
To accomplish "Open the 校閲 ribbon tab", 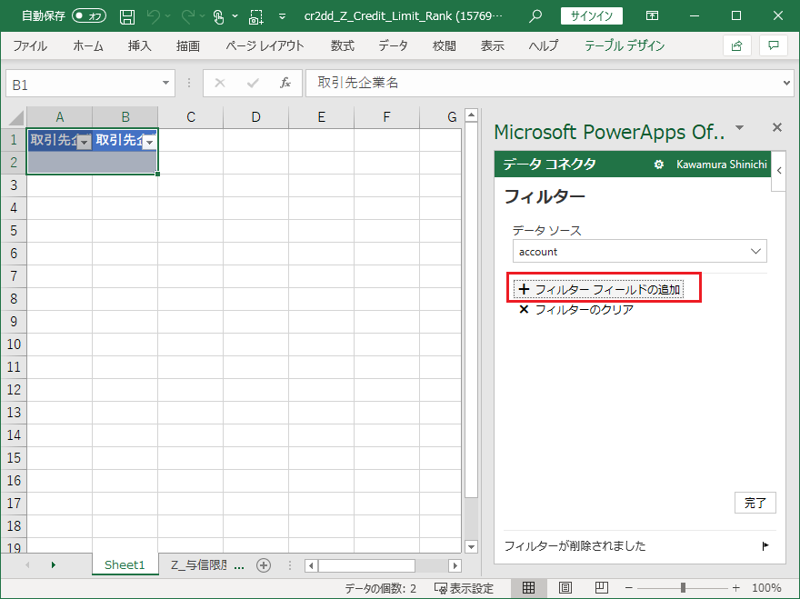I will pyautogui.click(x=444, y=46).
